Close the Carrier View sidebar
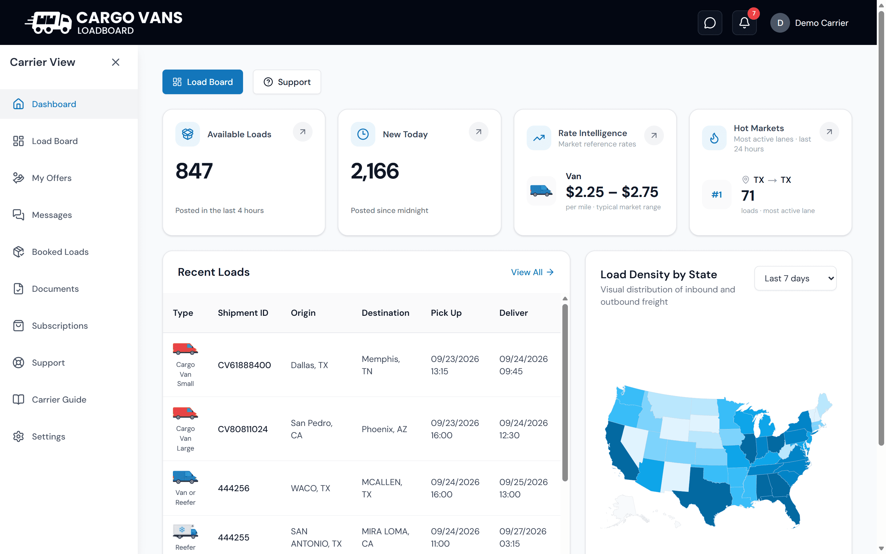Viewport: 886px width, 554px height. 116,62
